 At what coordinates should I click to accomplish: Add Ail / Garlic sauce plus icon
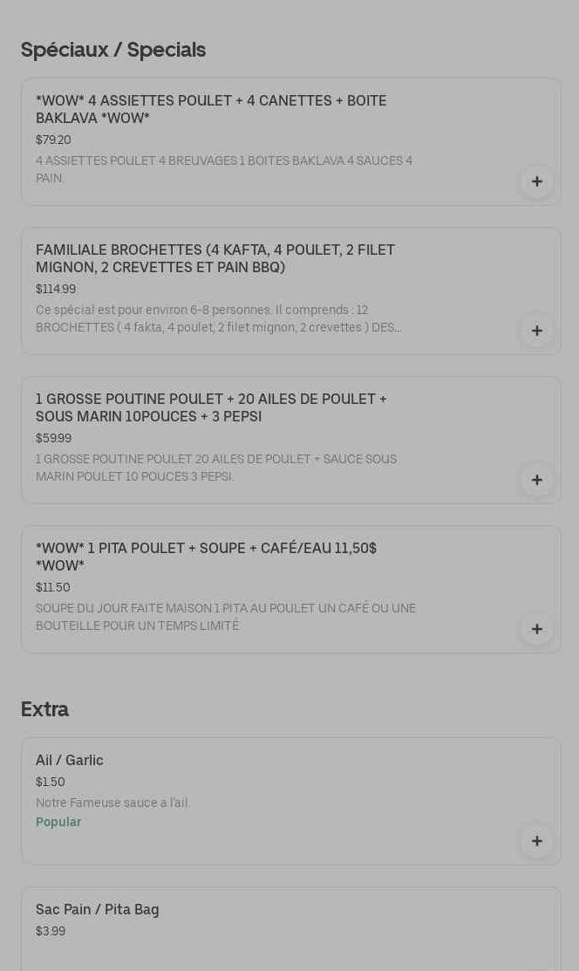click(536, 841)
